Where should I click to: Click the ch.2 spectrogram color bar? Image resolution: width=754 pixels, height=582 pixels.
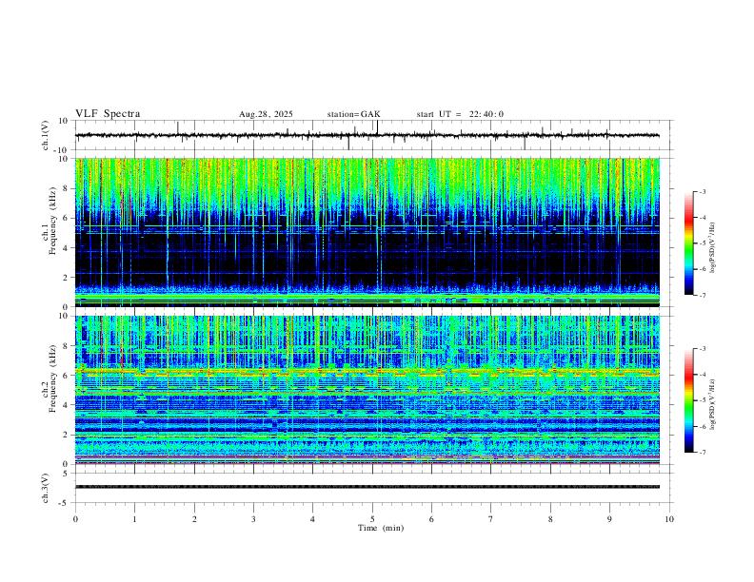click(x=688, y=400)
